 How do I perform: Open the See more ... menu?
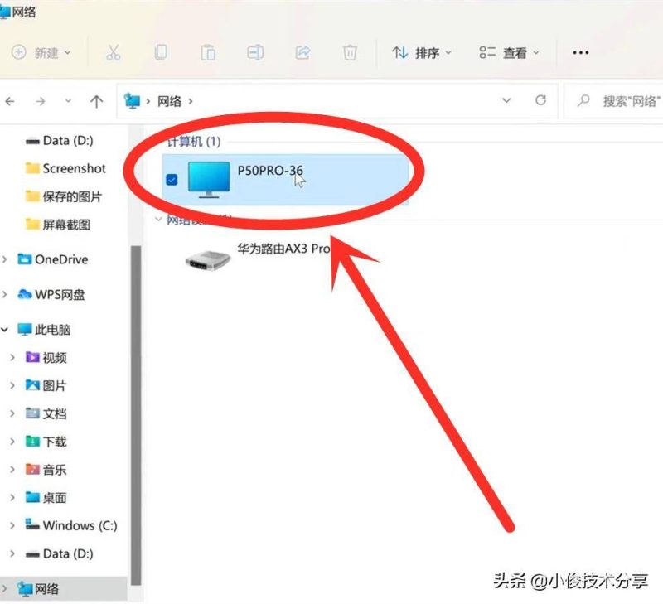click(x=580, y=52)
